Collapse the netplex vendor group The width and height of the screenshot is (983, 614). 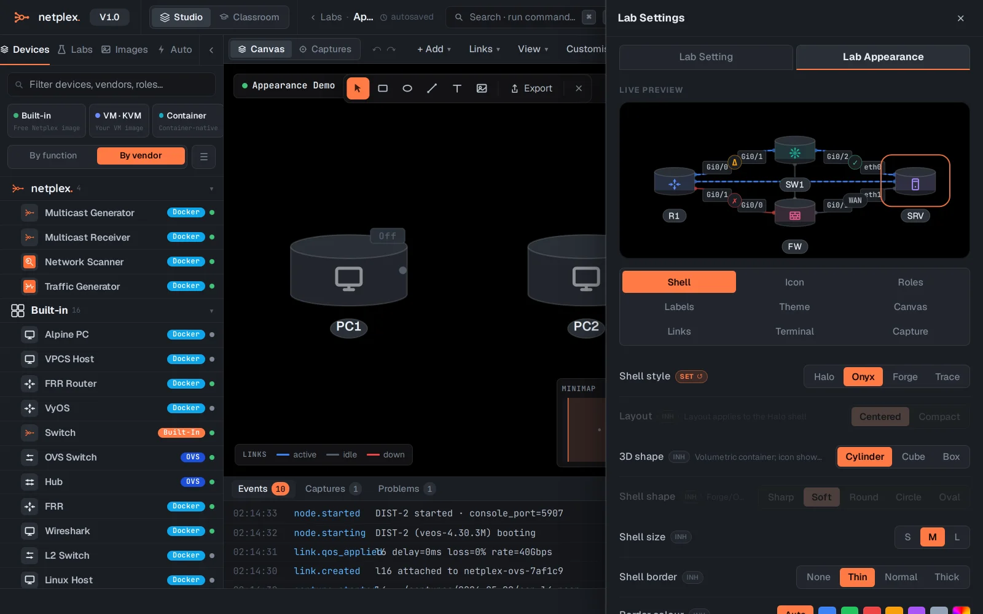tap(211, 189)
